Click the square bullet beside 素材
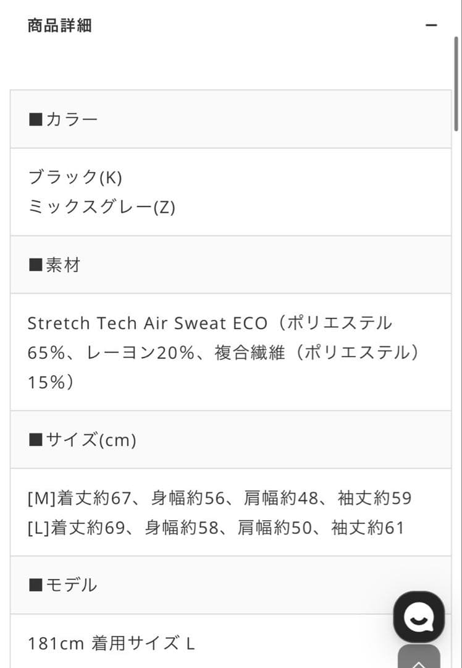The image size is (462, 668). click(x=35, y=265)
